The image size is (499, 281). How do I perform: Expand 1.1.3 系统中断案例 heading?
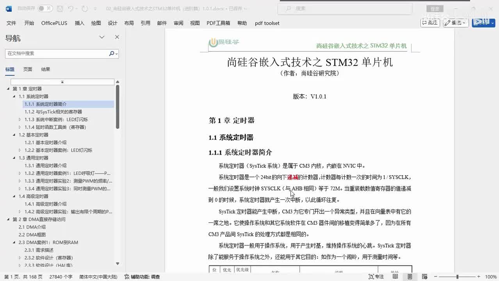(20, 120)
